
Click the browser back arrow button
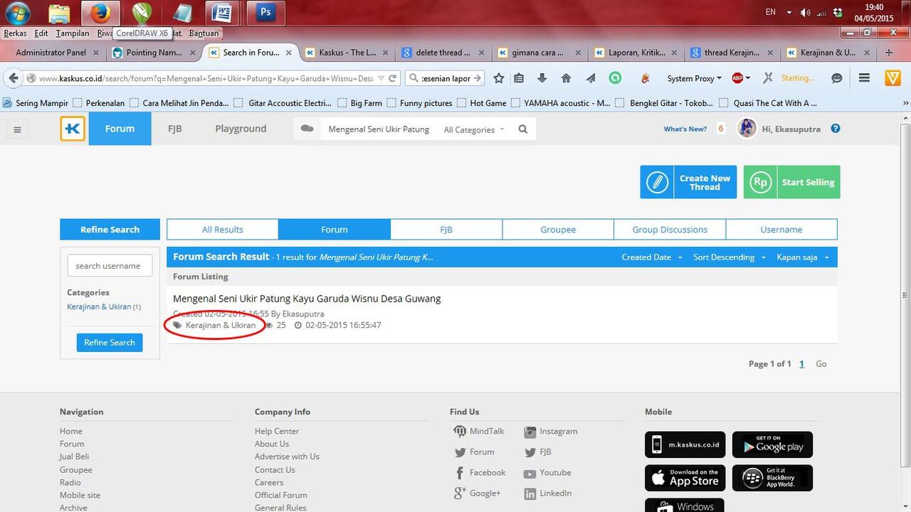pyautogui.click(x=14, y=78)
